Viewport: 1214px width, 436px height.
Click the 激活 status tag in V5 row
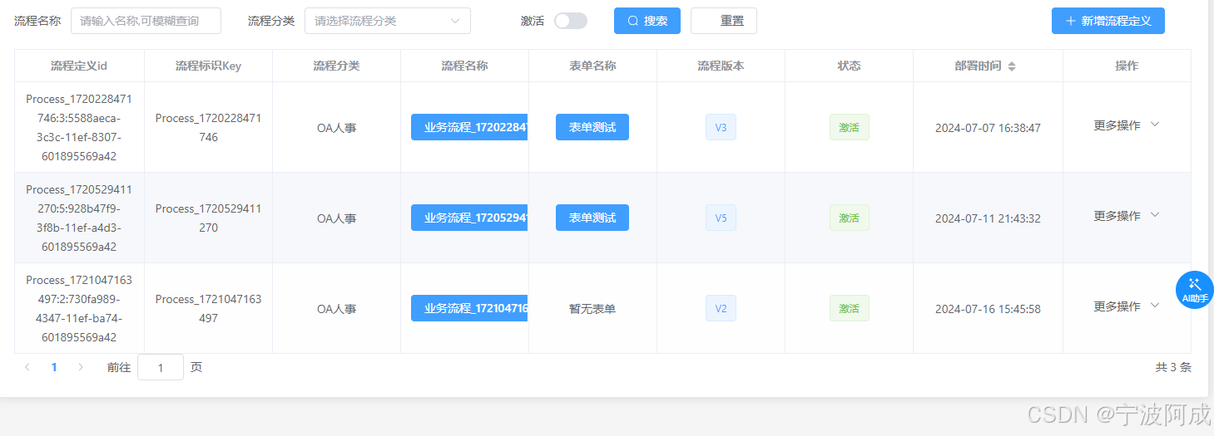click(x=850, y=218)
